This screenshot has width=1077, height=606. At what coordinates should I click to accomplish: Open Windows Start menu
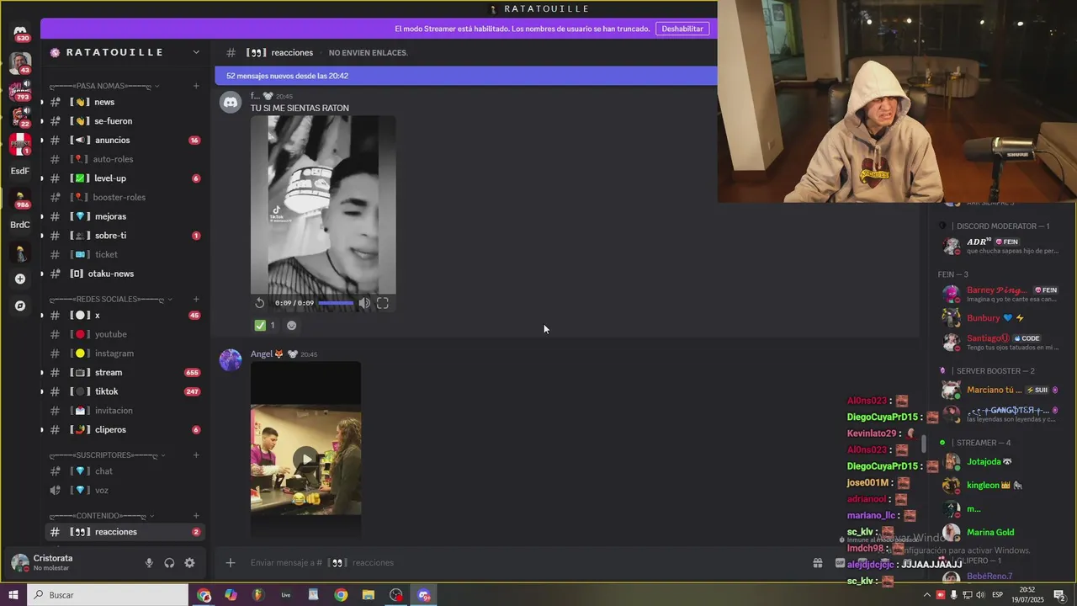pos(13,595)
